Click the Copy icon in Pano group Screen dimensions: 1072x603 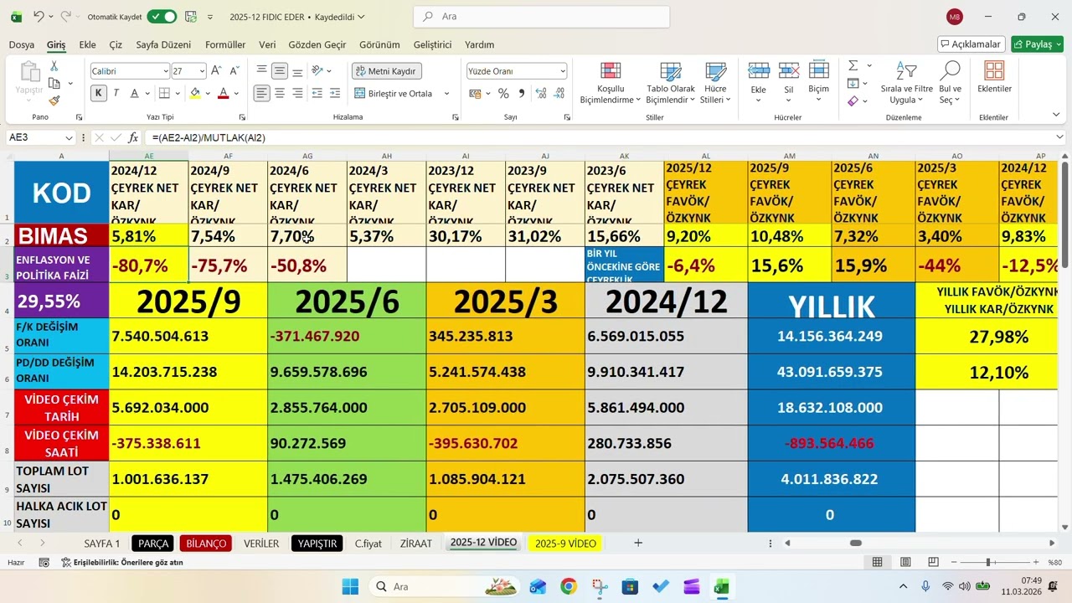(54, 83)
